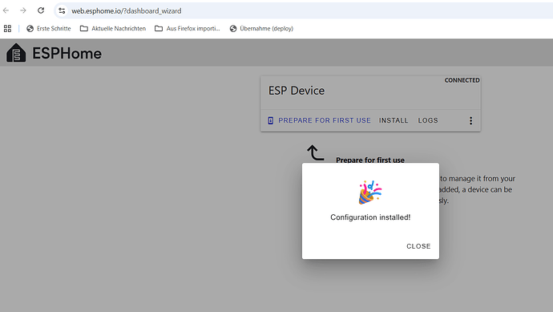The width and height of the screenshot is (553, 312).
Task: Click the ESPHome house logo icon
Action: click(16, 53)
